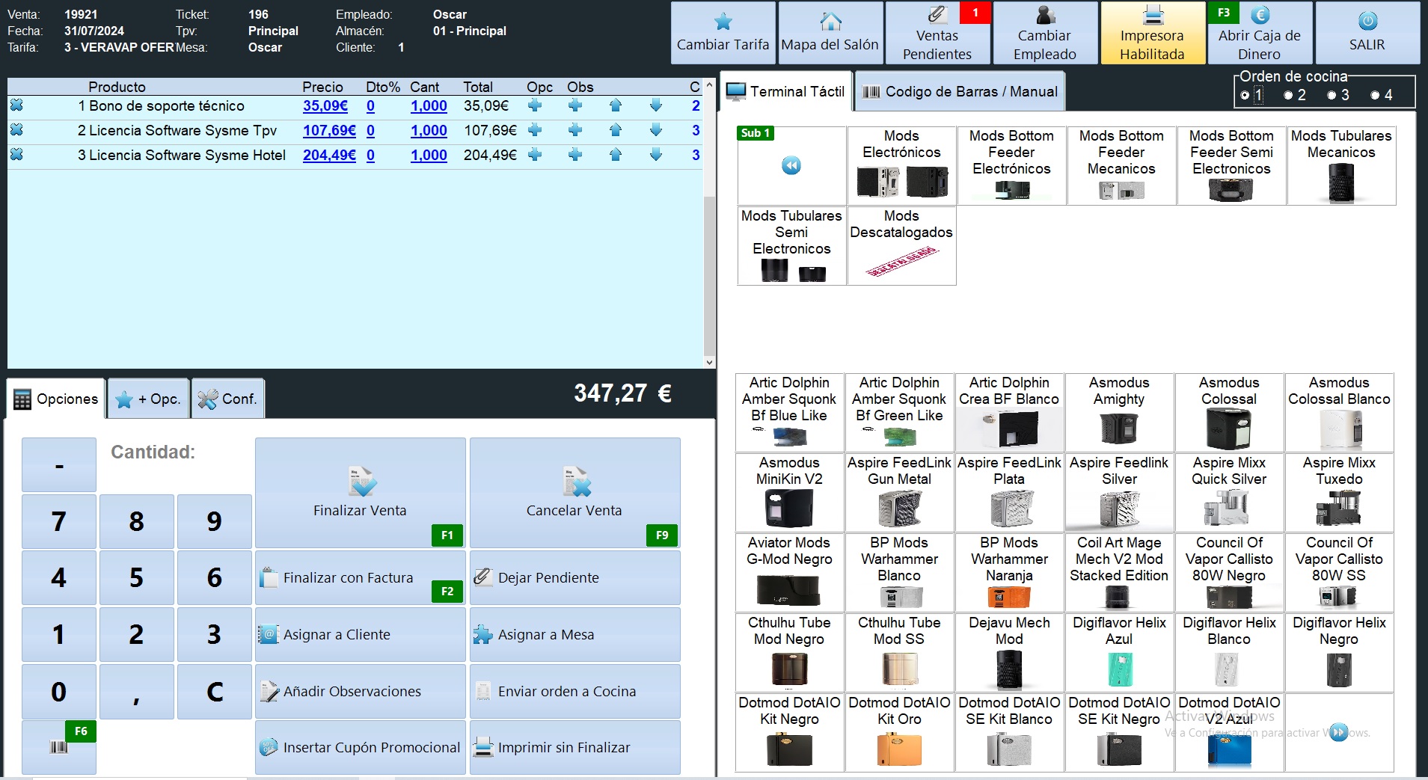The width and height of the screenshot is (1428, 780).
Task: Move Licencia Software Sysme Tpv row up
Action: [615, 131]
